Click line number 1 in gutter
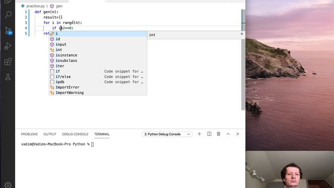Screen dimensions: 334x188 26,12
